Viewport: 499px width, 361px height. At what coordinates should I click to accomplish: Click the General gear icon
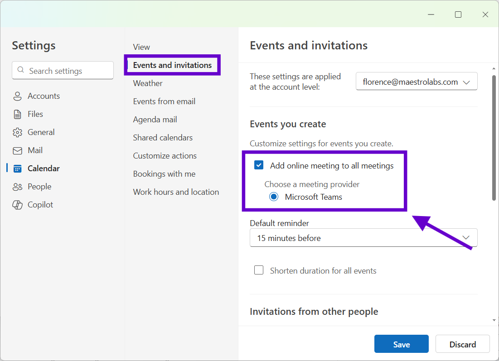(18, 132)
